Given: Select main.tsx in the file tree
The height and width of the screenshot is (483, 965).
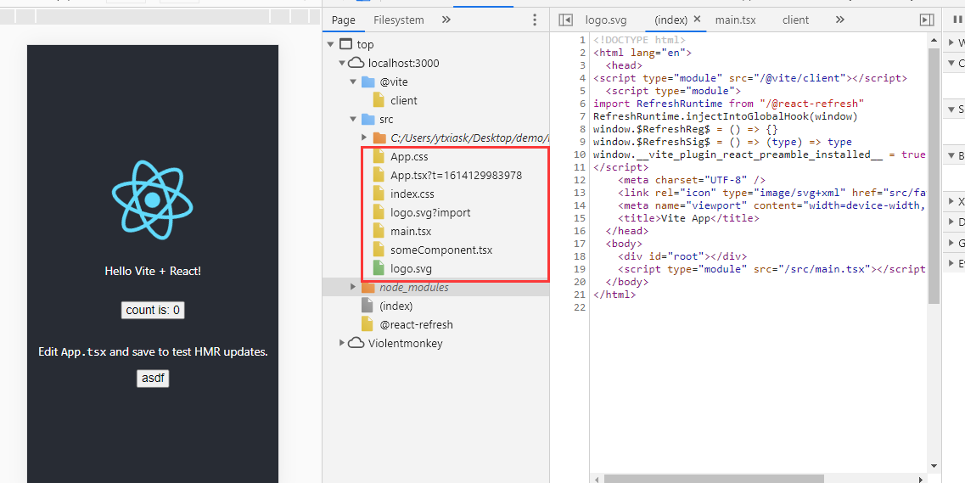Looking at the screenshot, I should click(x=411, y=232).
